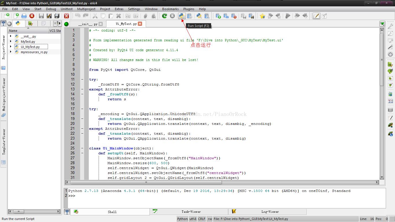The width and height of the screenshot is (395, 222).
Task: Close the Ui_MyTest.py editor tab
Action: click(140, 24)
